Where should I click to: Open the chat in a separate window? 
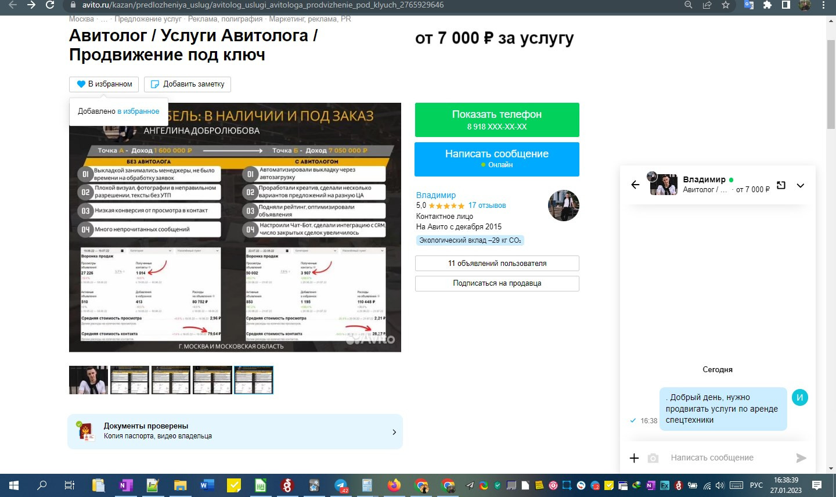pos(781,185)
